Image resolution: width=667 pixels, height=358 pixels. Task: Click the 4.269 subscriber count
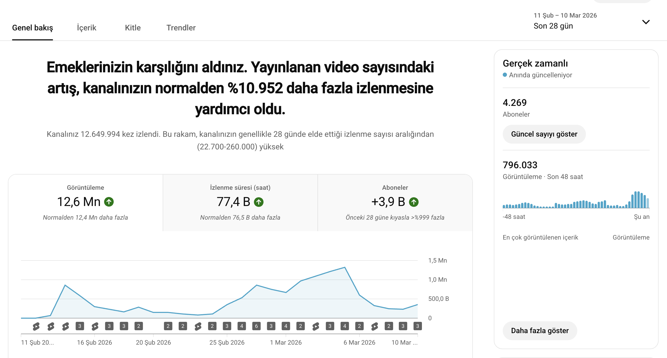[x=515, y=102]
